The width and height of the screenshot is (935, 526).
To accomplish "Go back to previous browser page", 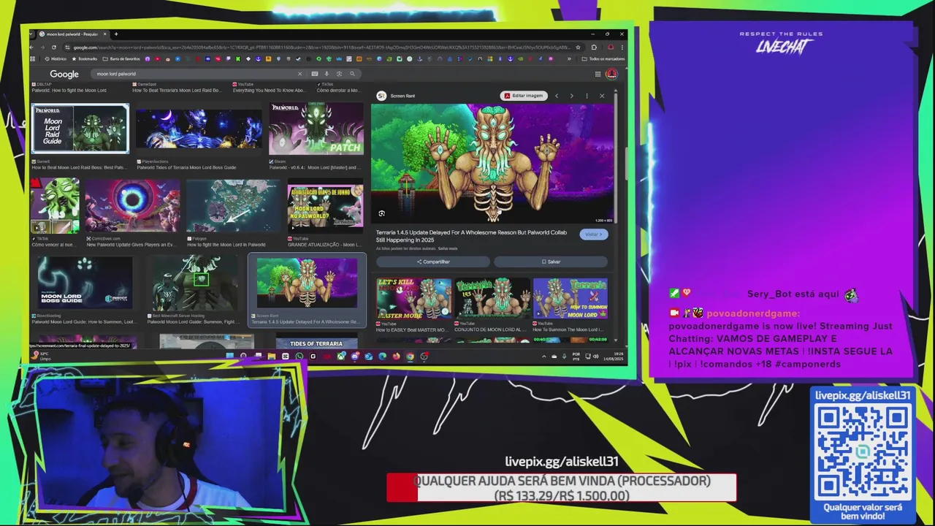I will (x=31, y=47).
